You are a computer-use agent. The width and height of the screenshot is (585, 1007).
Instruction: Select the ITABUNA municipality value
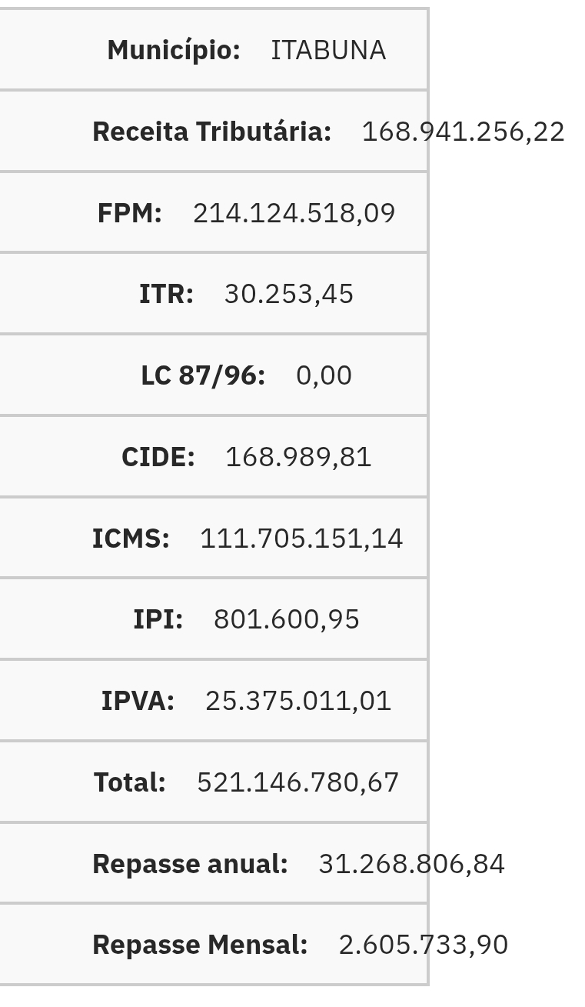point(328,50)
